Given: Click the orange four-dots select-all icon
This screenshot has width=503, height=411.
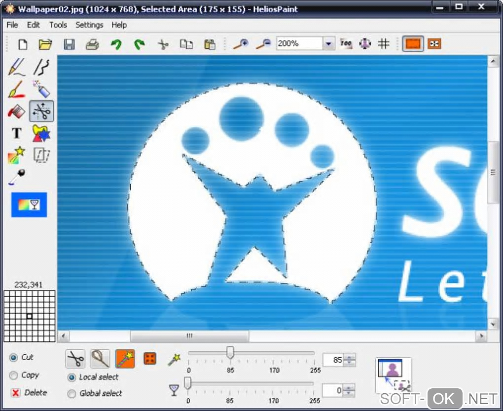Looking at the screenshot, I should click(x=150, y=359).
